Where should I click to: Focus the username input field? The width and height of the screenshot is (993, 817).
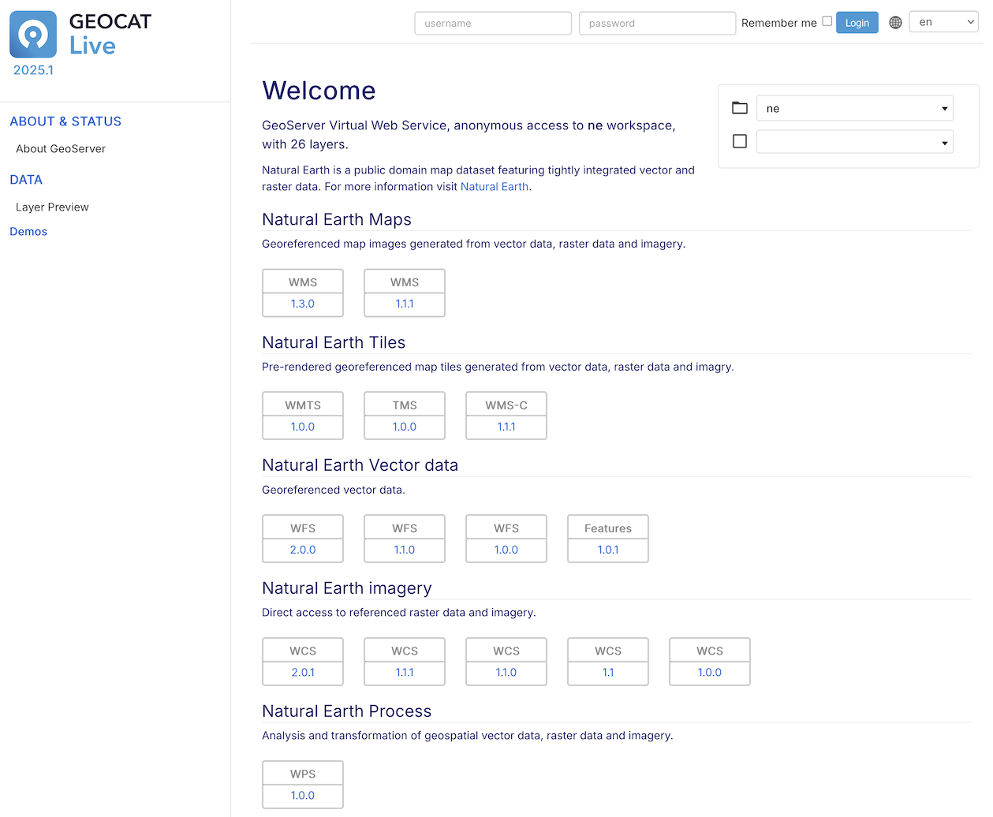point(493,23)
